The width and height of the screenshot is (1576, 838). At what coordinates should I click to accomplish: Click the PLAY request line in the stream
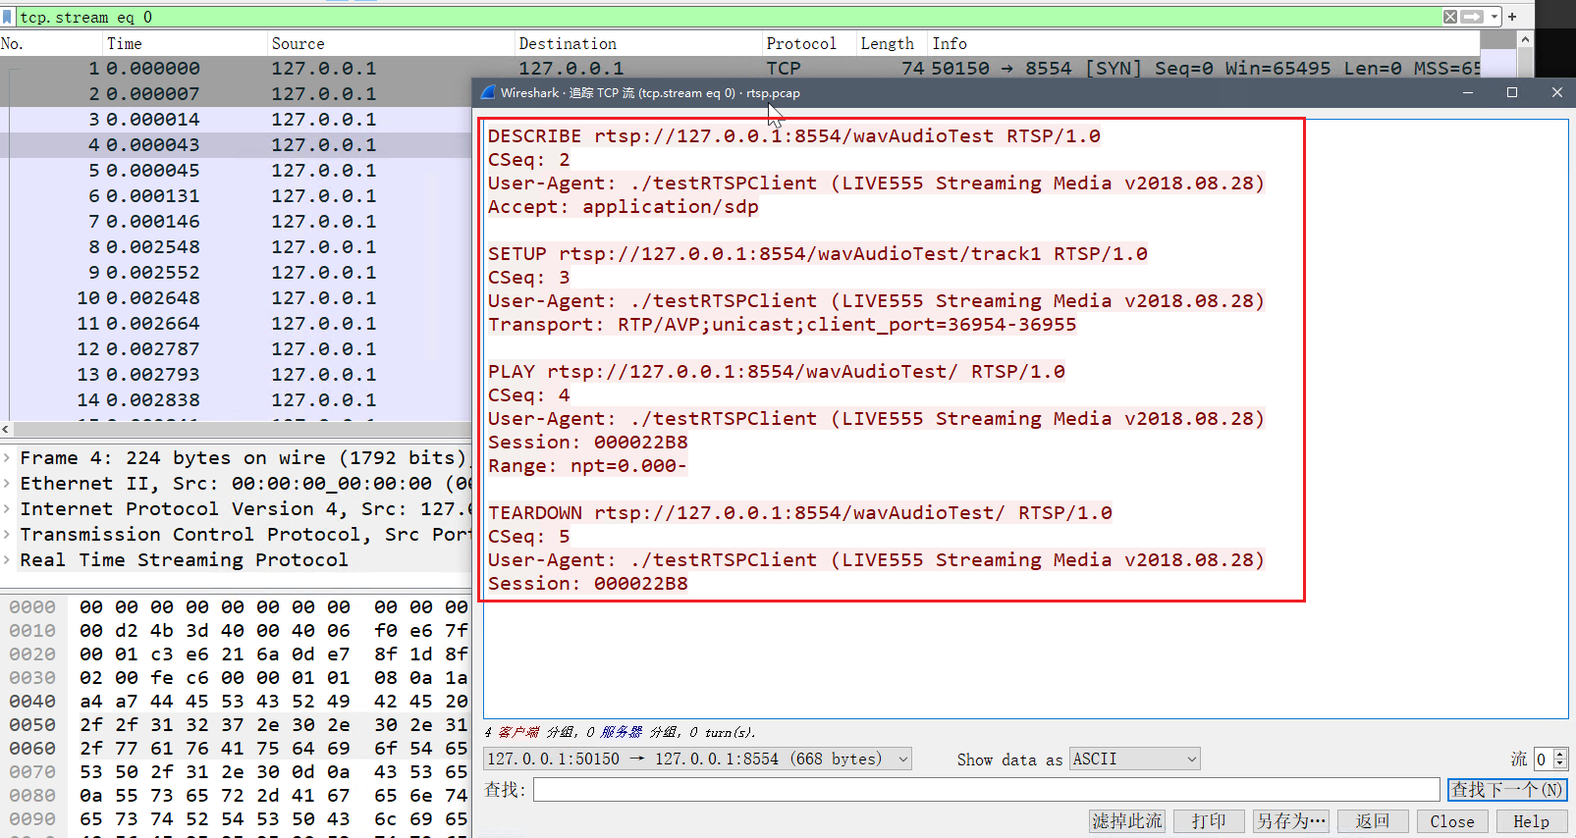tap(776, 371)
